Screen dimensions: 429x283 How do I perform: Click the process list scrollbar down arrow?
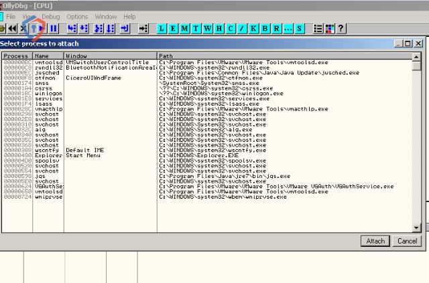coord(417,228)
